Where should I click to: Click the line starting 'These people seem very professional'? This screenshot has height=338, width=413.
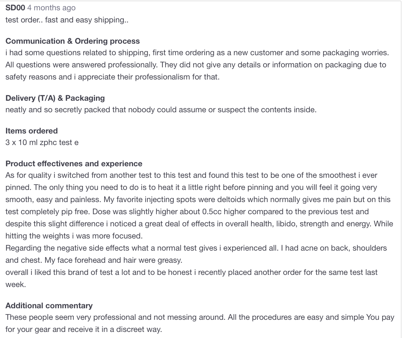200,317
